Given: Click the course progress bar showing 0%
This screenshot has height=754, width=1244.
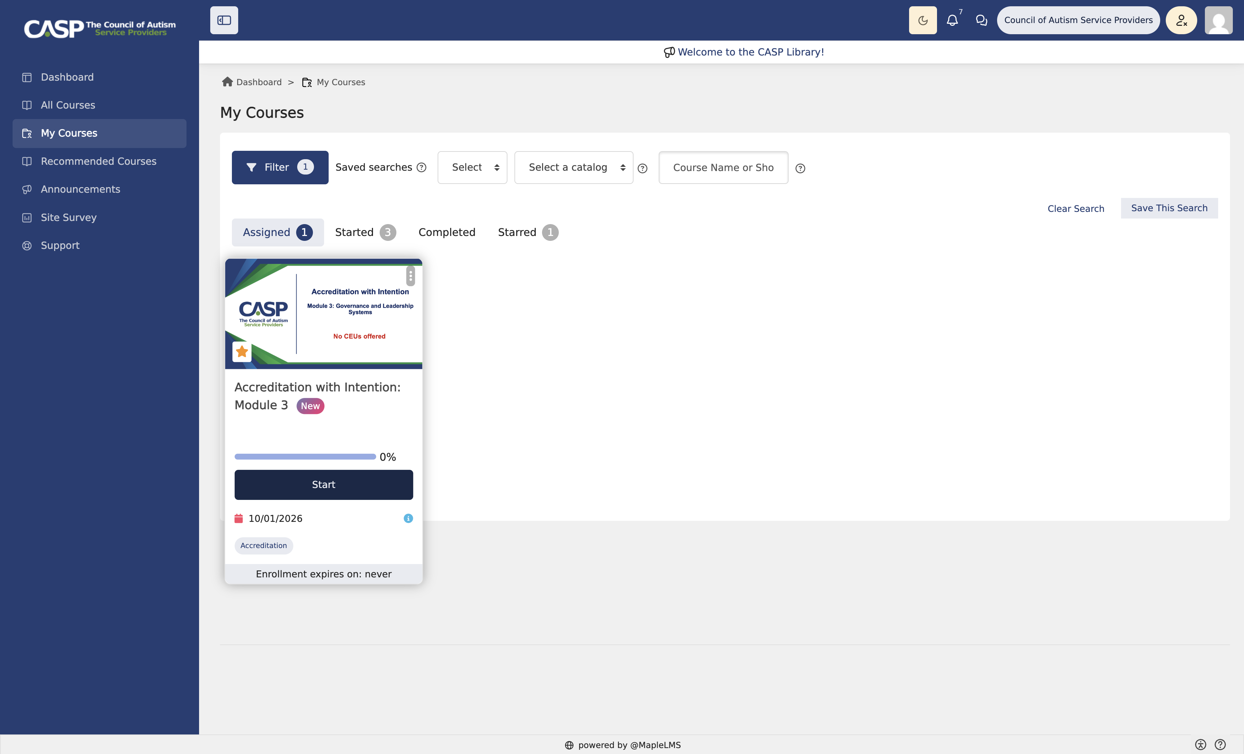Looking at the screenshot, I should click(x=305, y=457).
